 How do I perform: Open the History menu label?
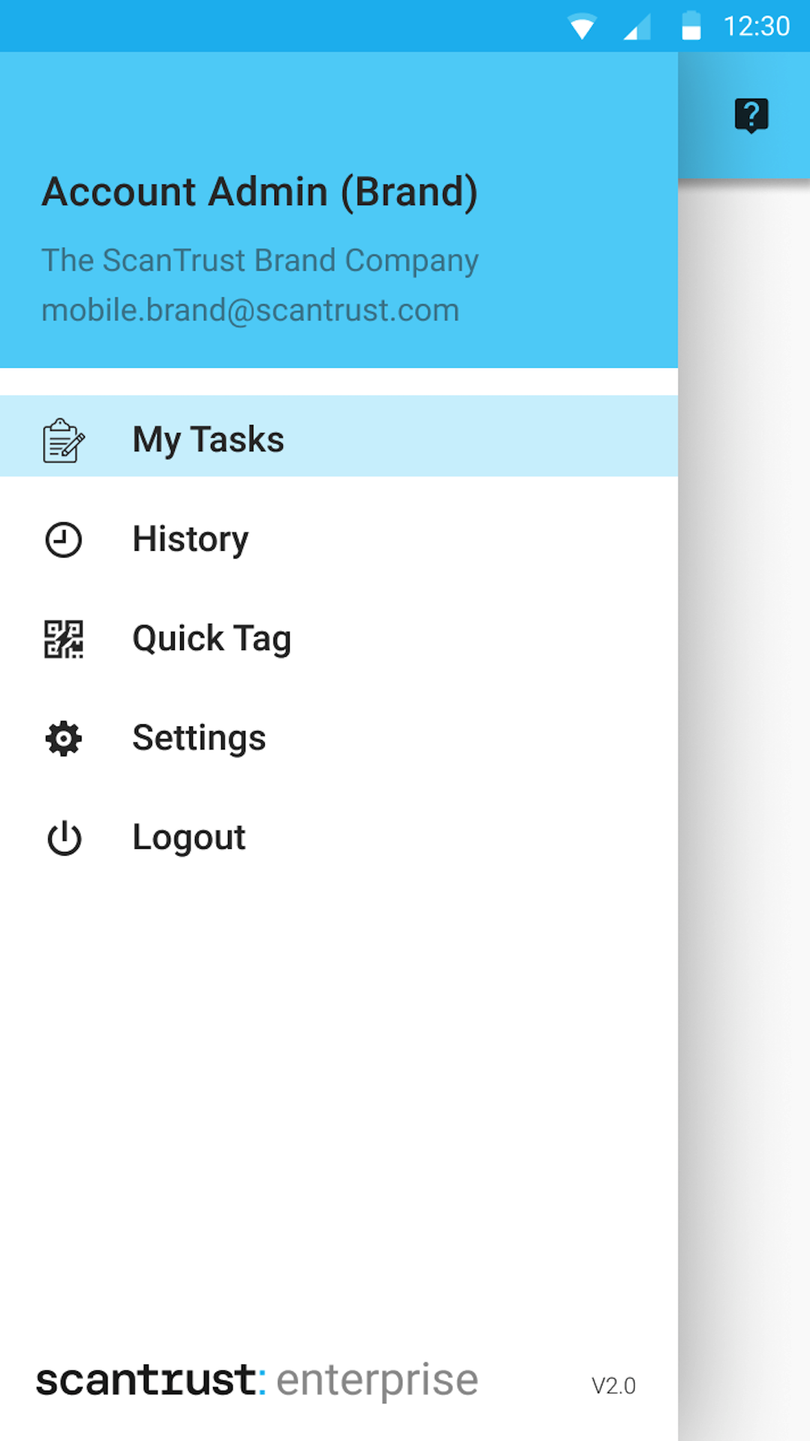pyautogui.click(x=190, y=540)
